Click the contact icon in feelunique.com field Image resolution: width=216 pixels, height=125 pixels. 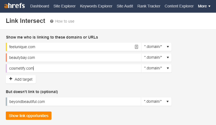[x=136, y=47]
